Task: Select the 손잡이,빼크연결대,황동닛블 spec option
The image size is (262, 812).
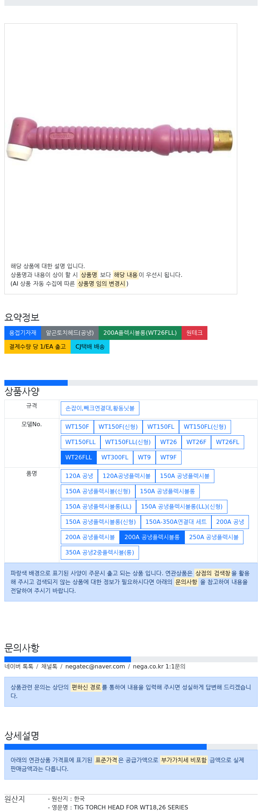Action: [100, 408]
